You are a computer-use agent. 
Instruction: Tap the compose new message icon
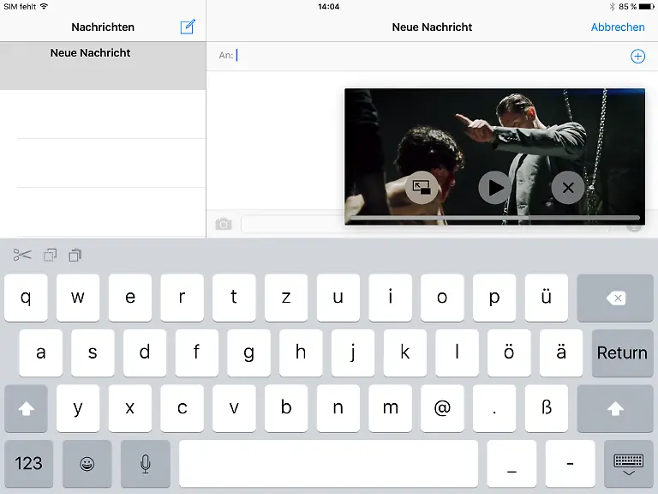tap(188, 27)
